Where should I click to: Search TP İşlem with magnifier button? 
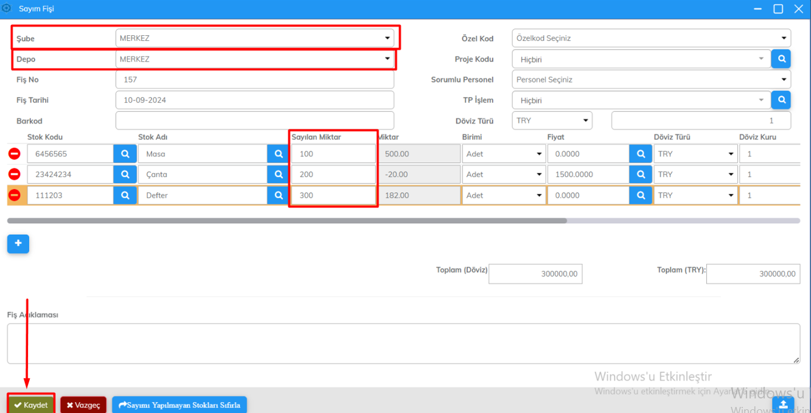[x=781, y=100]
